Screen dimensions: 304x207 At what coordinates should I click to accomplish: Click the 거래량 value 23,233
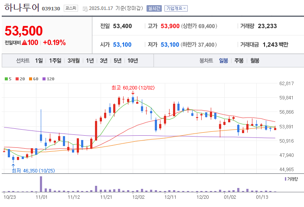click(x=267, y=26)
